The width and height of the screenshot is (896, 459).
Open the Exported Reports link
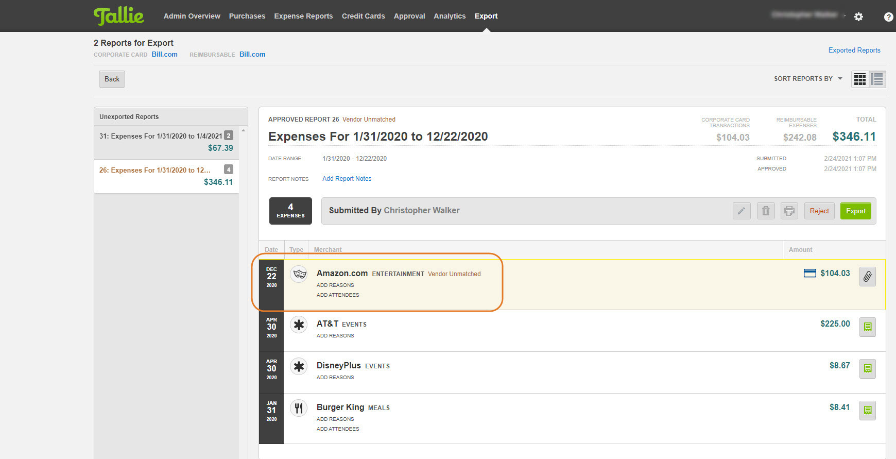point(854,50)
